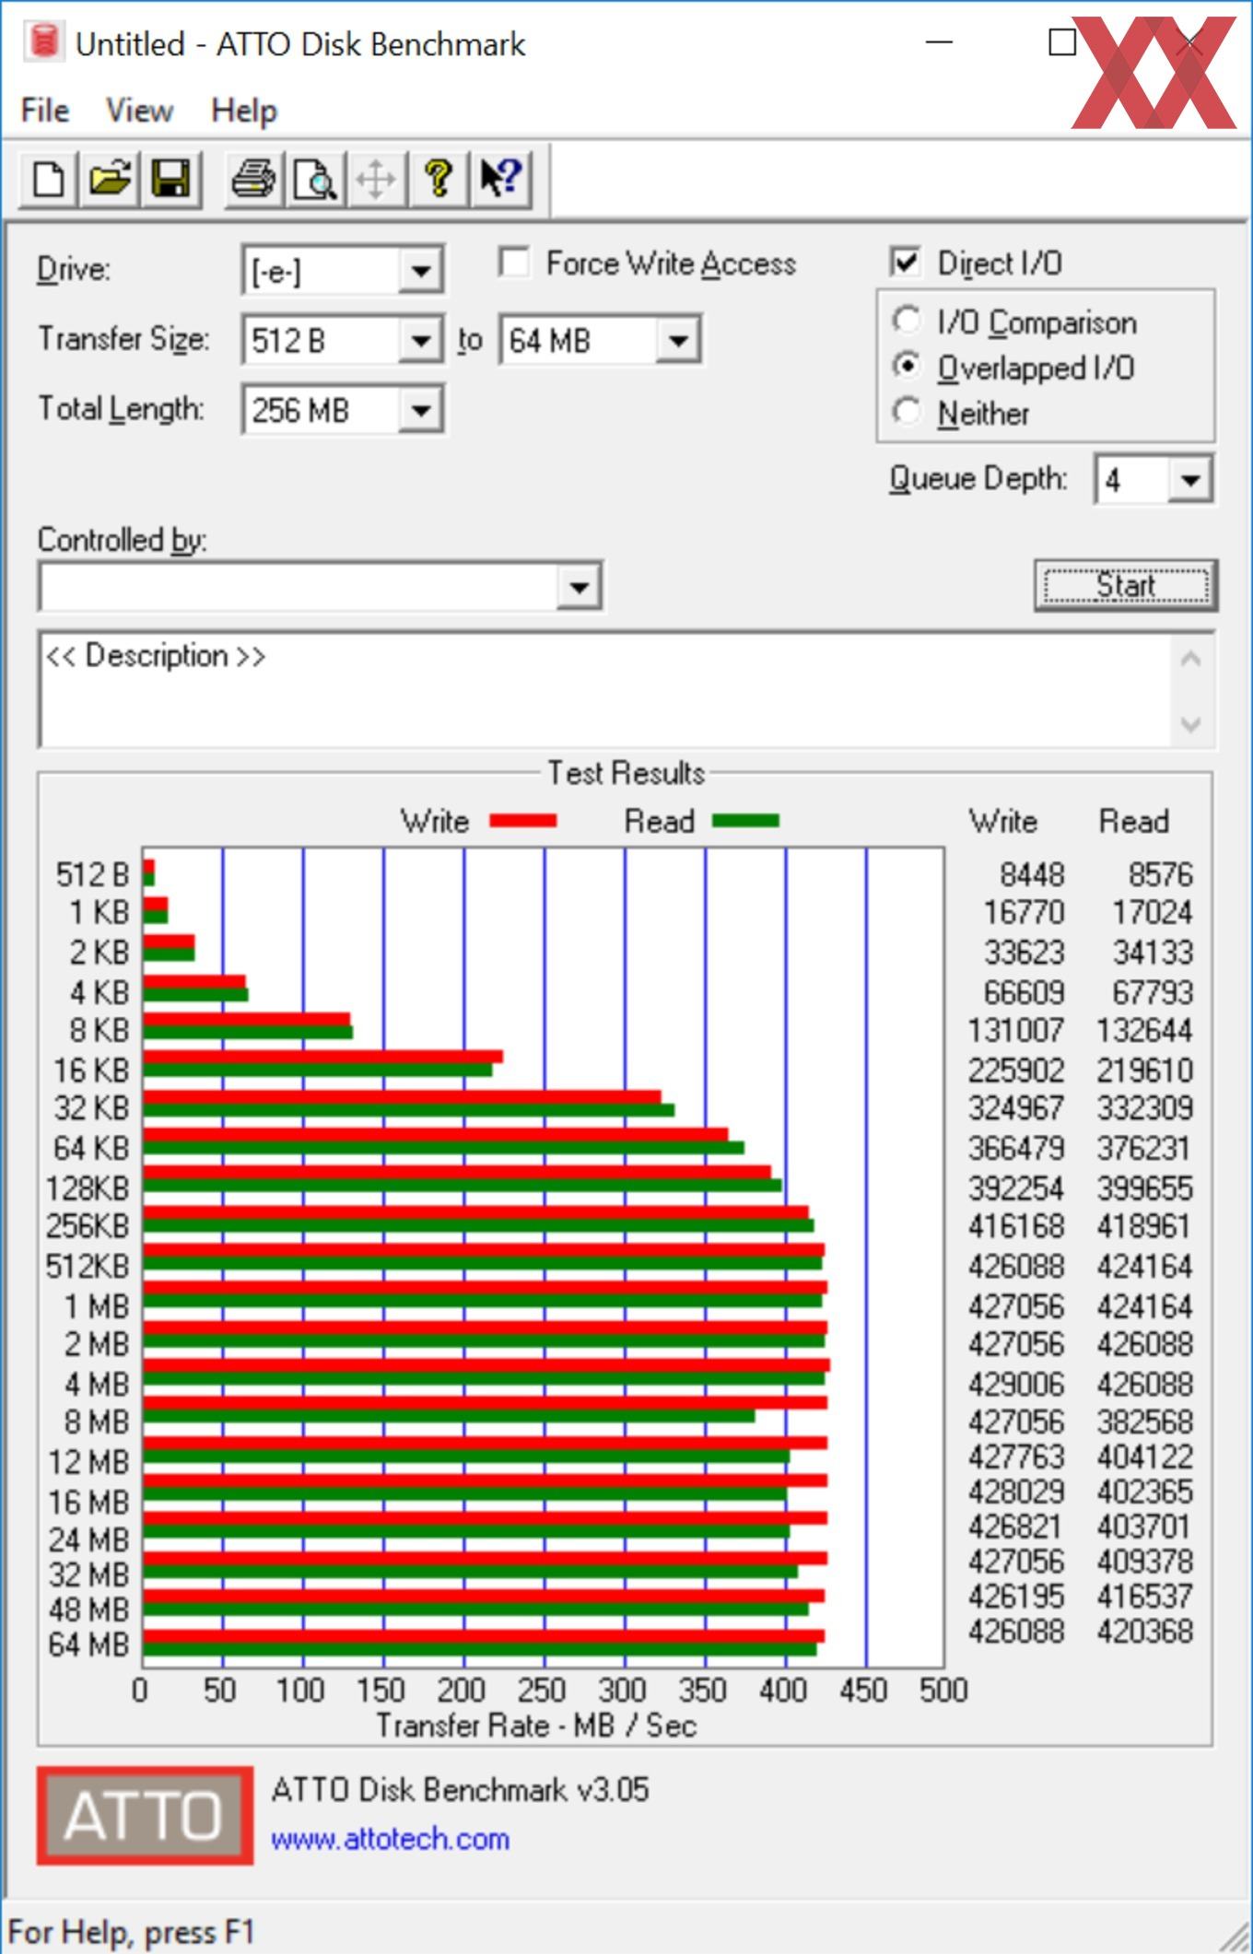Image resolution: width=1253 pixels, height=1954 pixels.
Task: Open the Drive dropdown
Action: click(420, 271)
